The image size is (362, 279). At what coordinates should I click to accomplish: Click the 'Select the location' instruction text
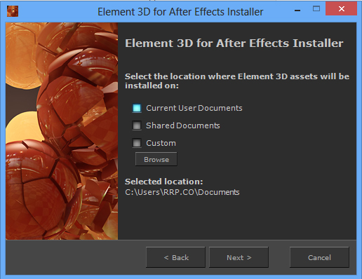click(237, 81)
